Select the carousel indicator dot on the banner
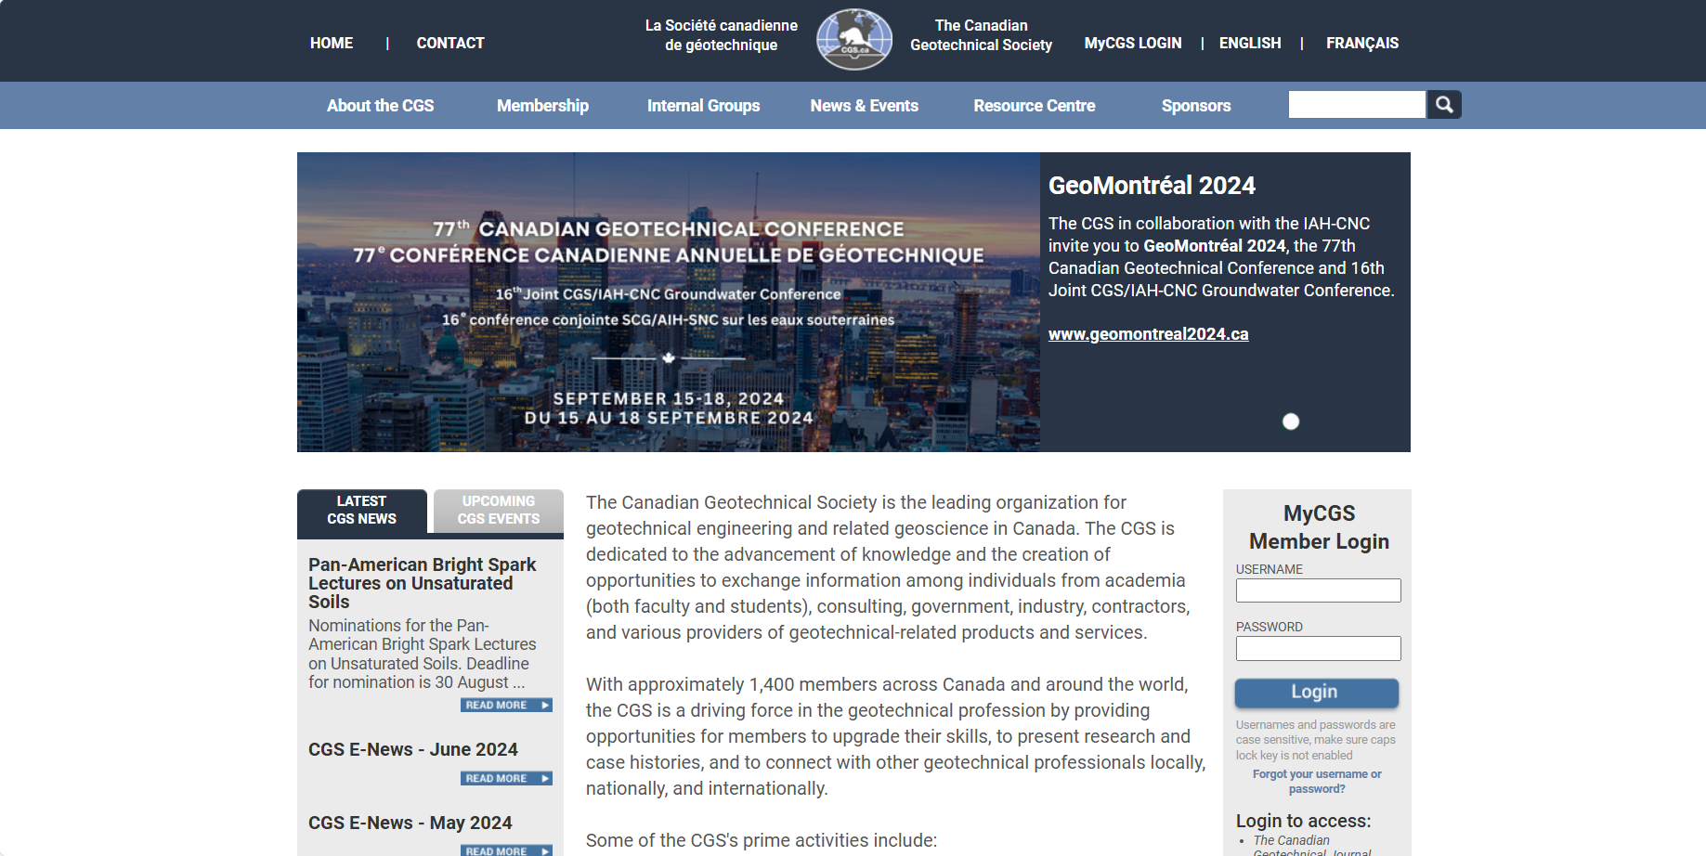Screen dimensions: 1706x856 click(x=1290, y=421)
